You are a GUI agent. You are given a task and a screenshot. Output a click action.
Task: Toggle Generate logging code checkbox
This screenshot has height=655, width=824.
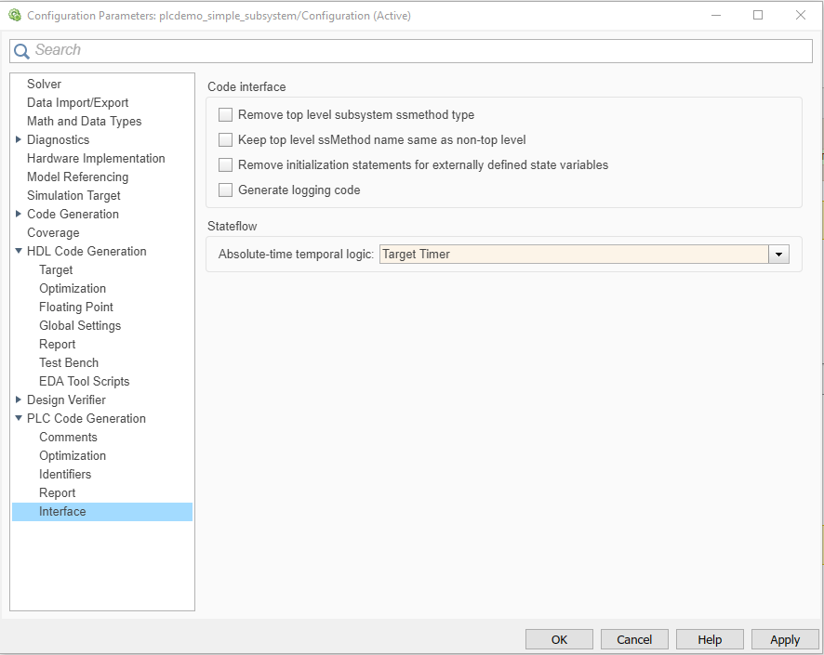click(225, 190)
